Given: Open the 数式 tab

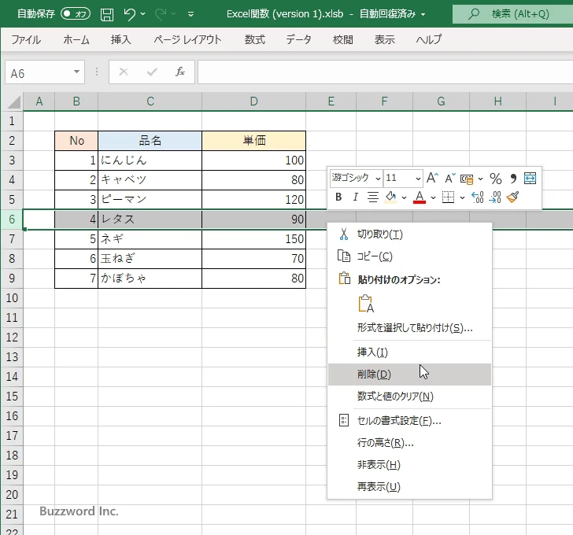Looking at the screenshot, I should 255,39.
